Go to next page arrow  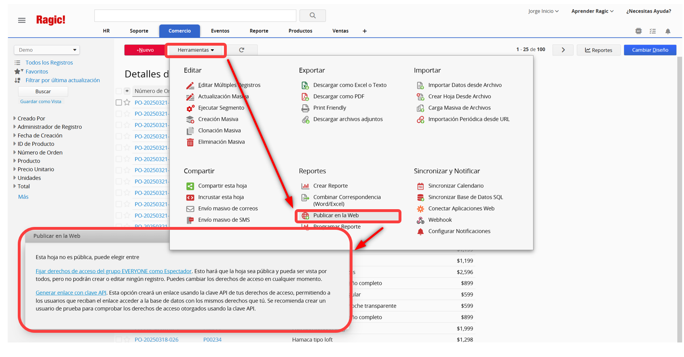563,50
